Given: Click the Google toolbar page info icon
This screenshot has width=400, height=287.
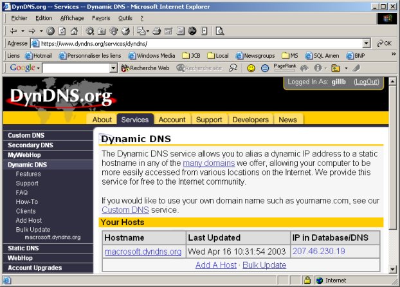Looking at the screenshot, I should click(318, 68).
